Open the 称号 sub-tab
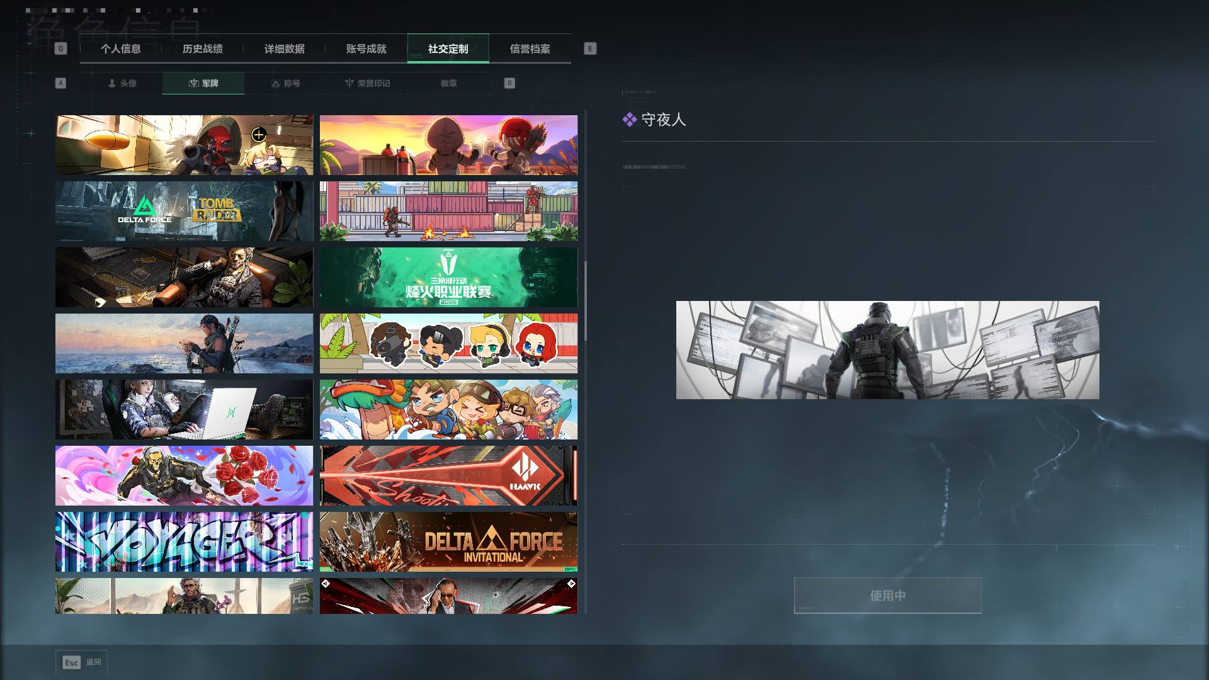1209x680 pixels. (285, 83)
